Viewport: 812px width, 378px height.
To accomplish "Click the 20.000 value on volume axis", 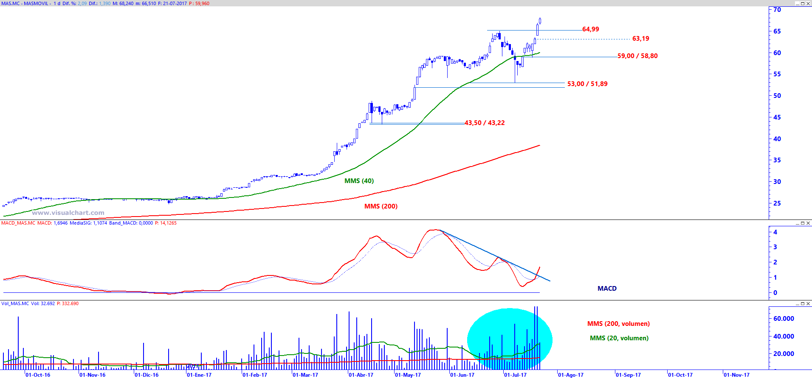I will (x=784, y=354).
